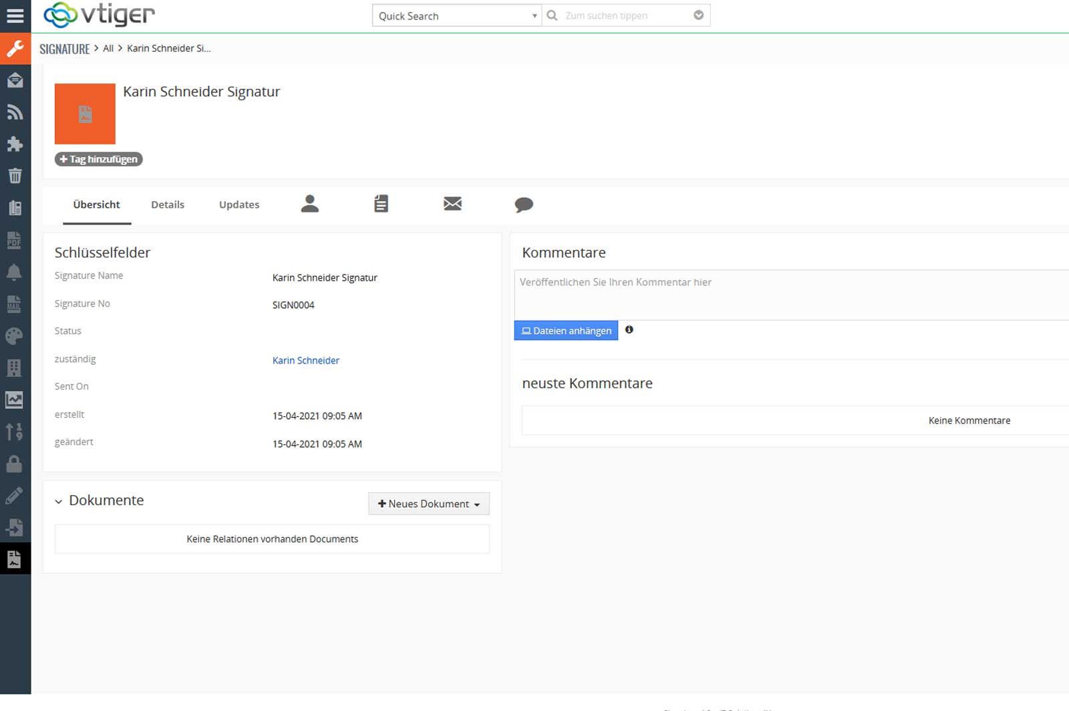
Task: Click the chart image icon in sidebar
Action: 15,400
